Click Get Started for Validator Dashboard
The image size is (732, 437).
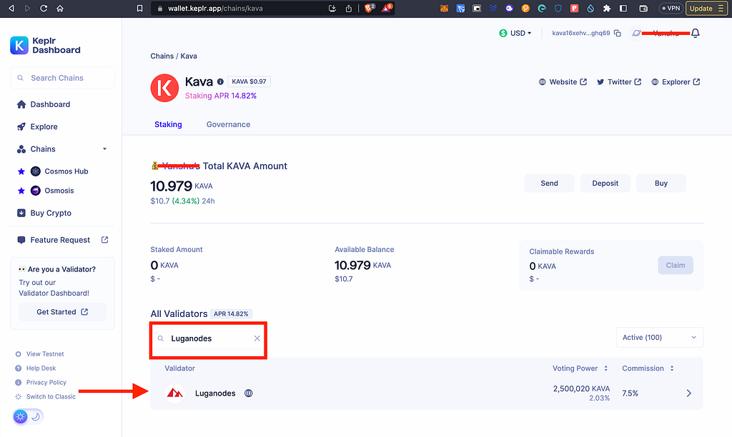pyautogui.click(x=63, y=312)
